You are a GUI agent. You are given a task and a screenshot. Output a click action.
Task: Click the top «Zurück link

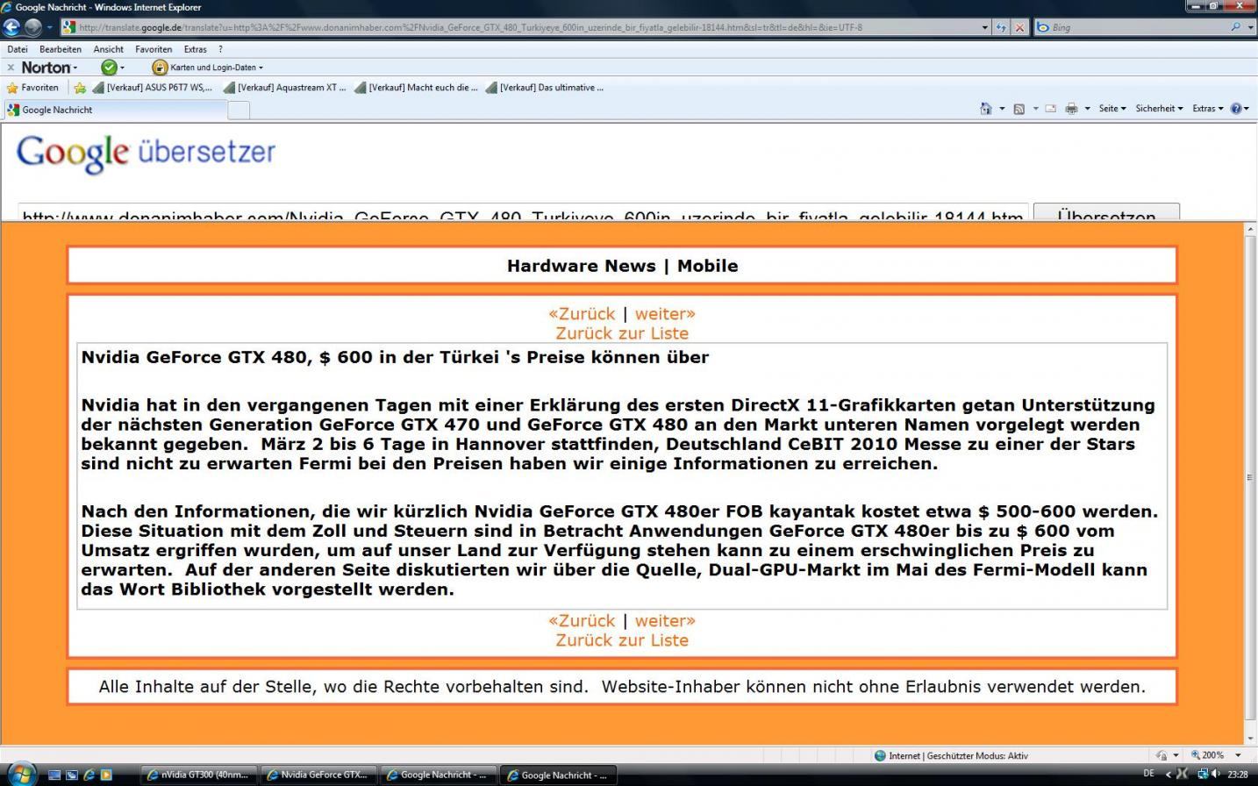582,314
